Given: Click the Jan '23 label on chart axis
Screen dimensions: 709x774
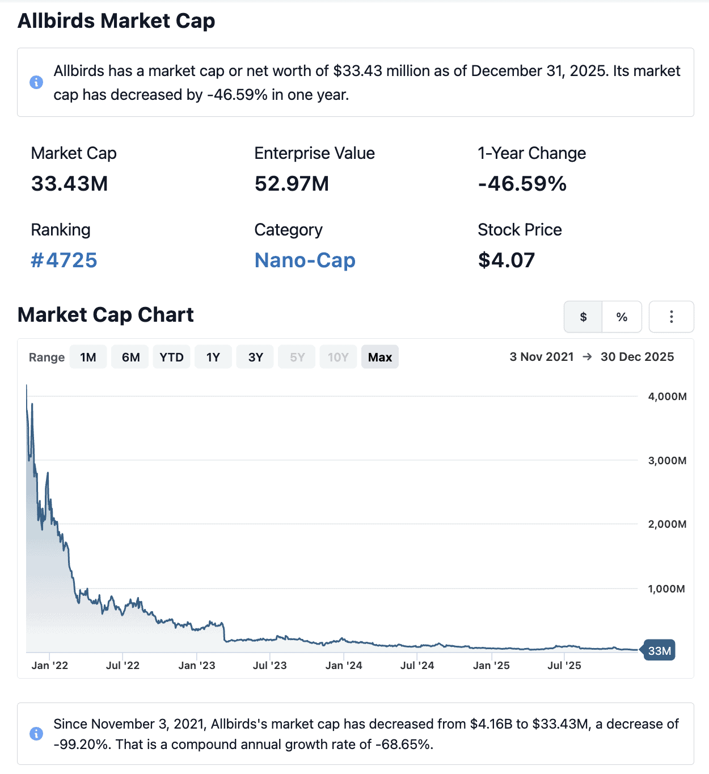Looking at the screenshot, I should tap(197, 665).
